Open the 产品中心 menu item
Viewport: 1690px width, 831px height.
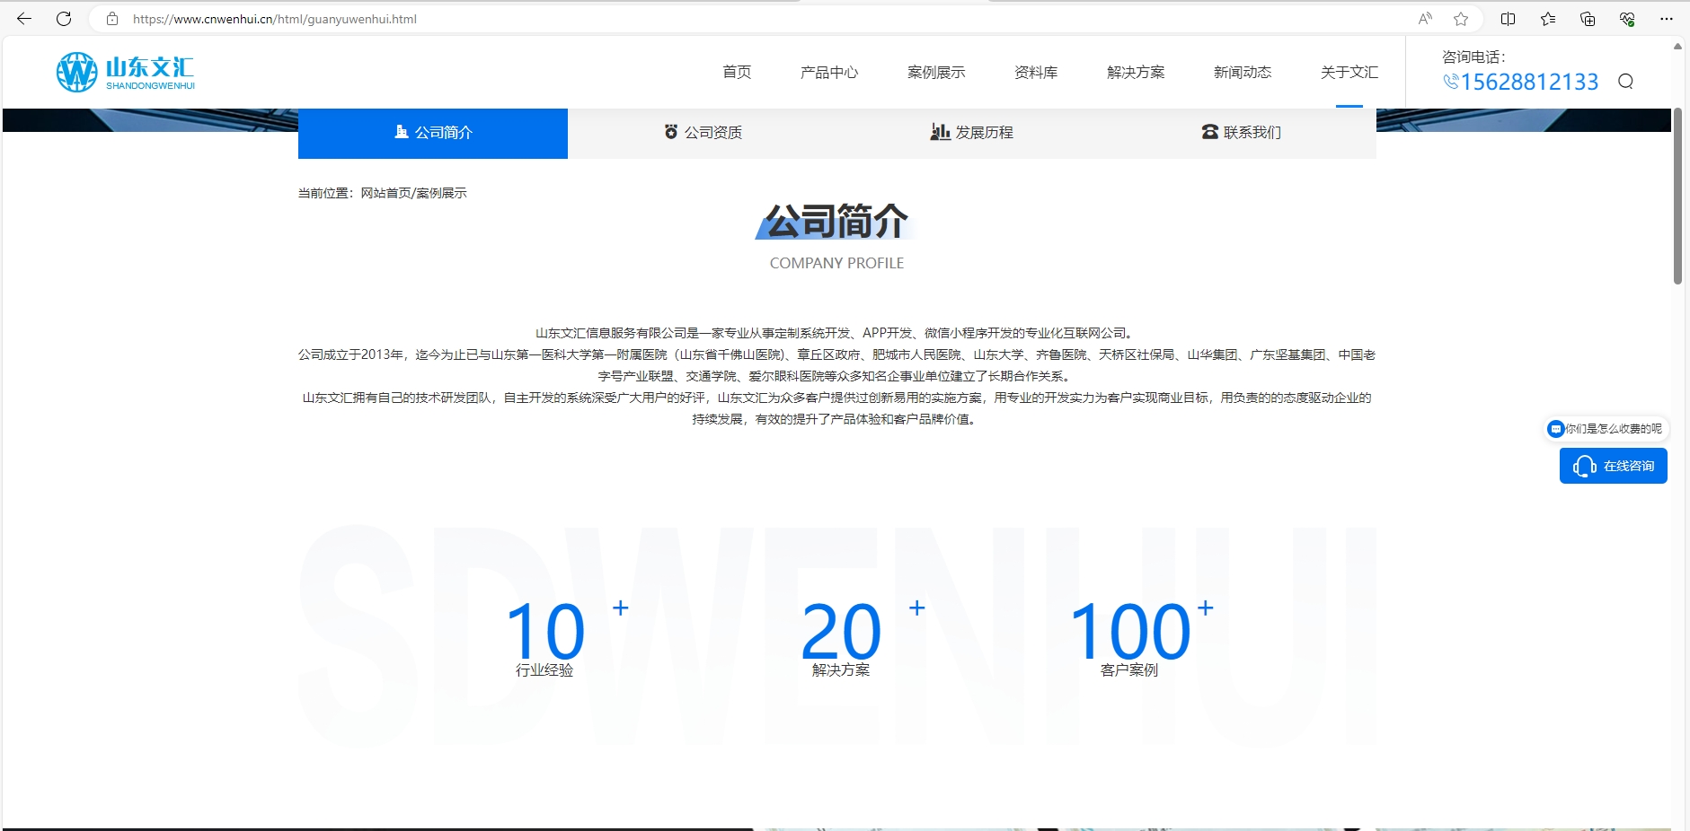click(829, 72)
